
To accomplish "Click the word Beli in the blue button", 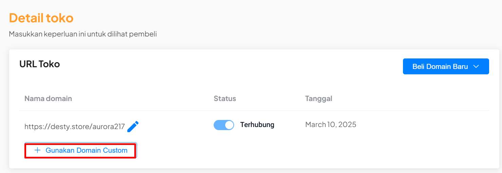I will pos(419,67).
